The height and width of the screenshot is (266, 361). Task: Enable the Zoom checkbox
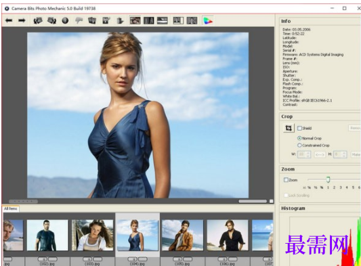coord(286,180)
